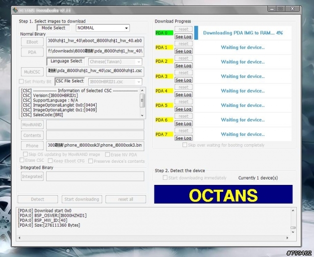Click the empty MoviNAND path field
Screen dimensions: 314x257
click(x=95, y=125)
